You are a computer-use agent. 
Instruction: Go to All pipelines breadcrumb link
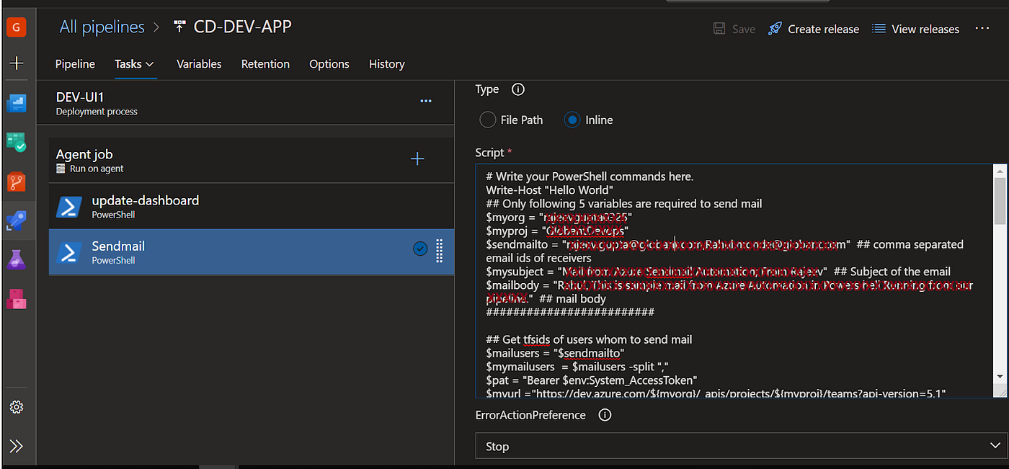point(102,27)
